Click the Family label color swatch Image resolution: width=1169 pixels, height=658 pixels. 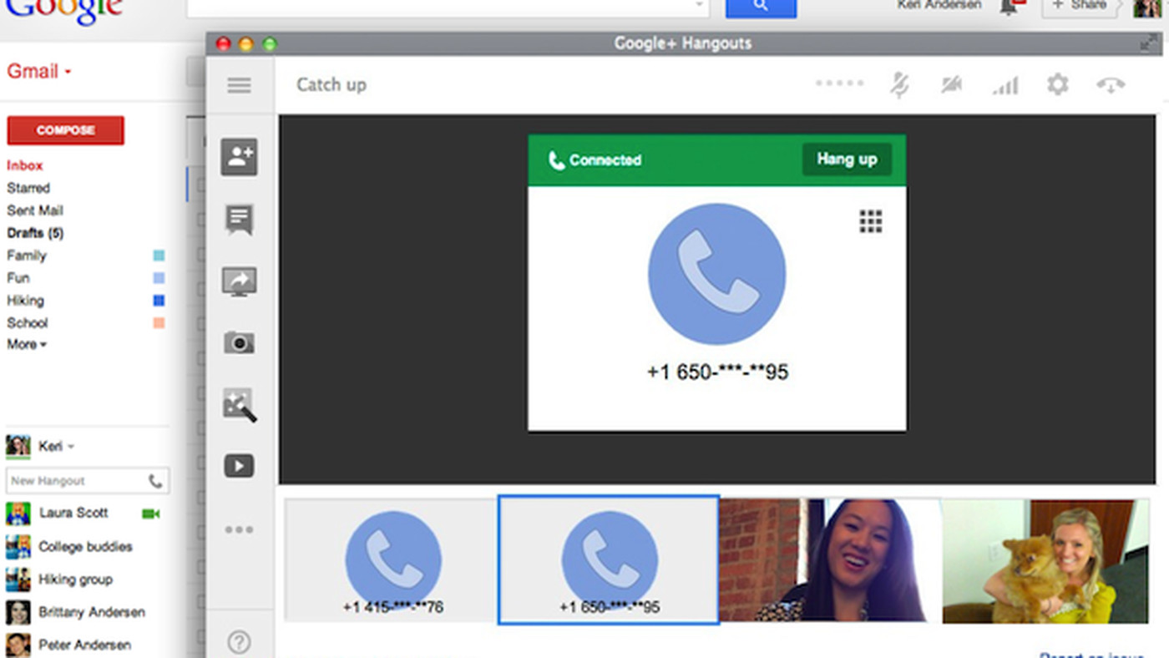[x=159, y=256]
